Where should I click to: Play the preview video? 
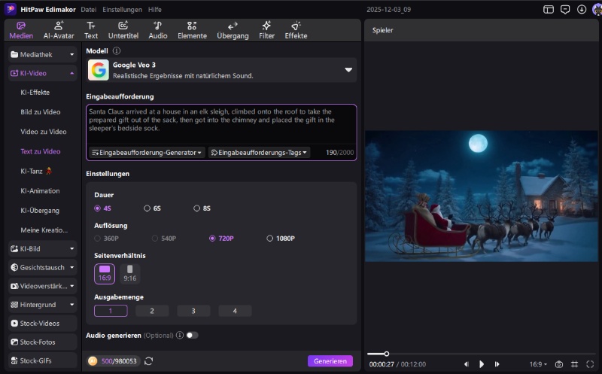(x=482, y=364)
